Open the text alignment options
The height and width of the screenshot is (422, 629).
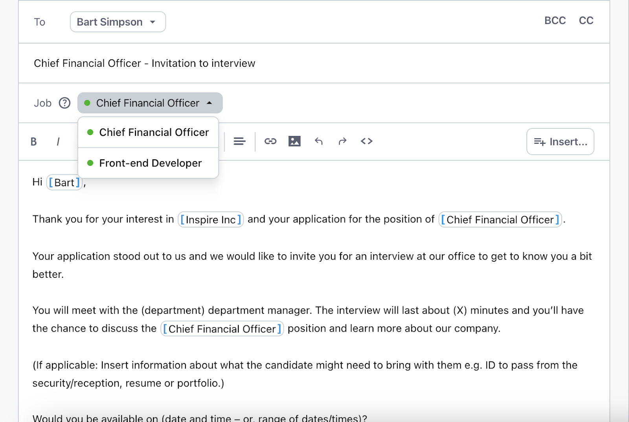click(x=239, y=141)
